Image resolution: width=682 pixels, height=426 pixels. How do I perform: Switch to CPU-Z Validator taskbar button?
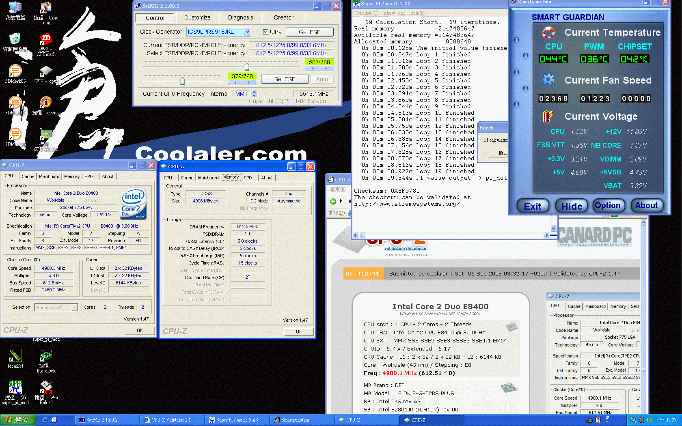point(172,420)
